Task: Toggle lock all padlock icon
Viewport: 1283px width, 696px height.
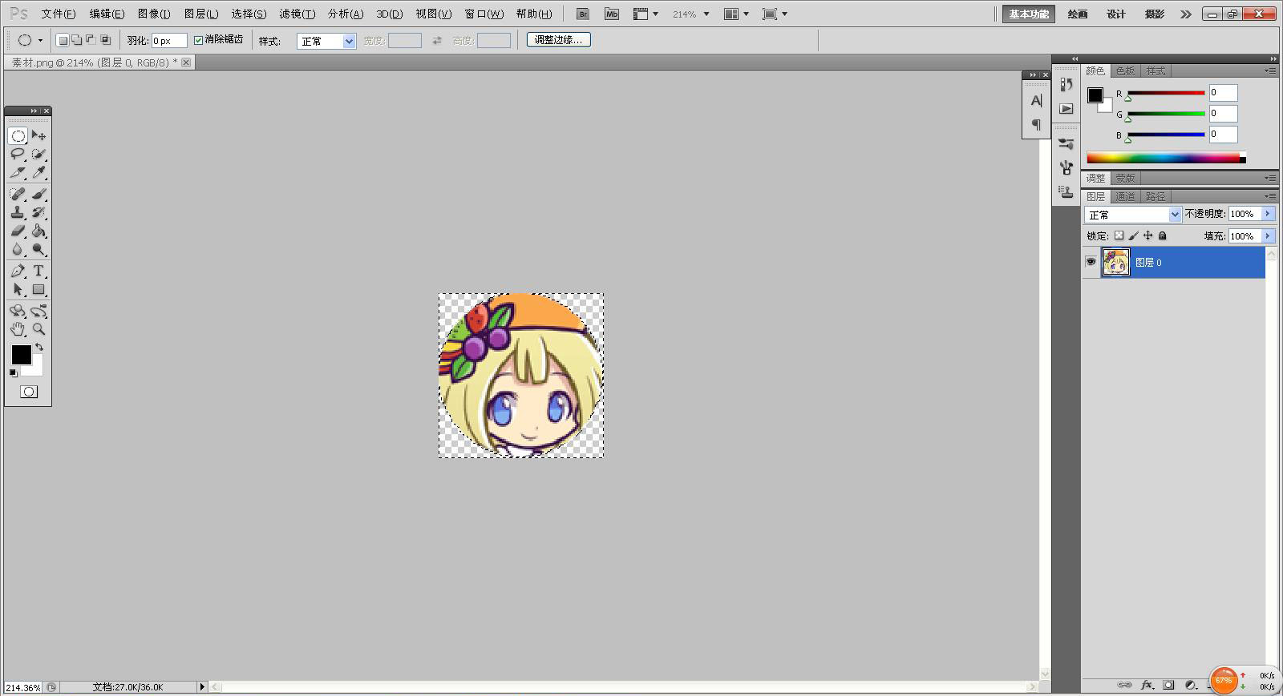Action: 1163,235
